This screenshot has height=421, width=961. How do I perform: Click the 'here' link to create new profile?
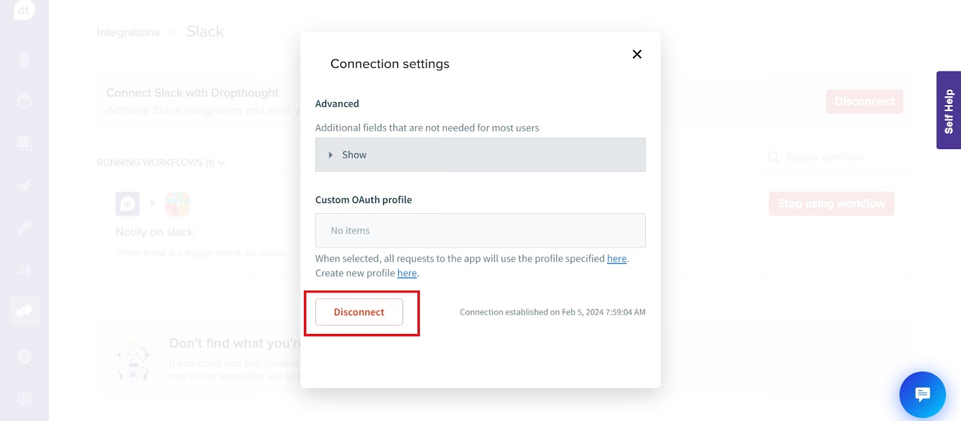pyautogui.click(x=407, y=273)
